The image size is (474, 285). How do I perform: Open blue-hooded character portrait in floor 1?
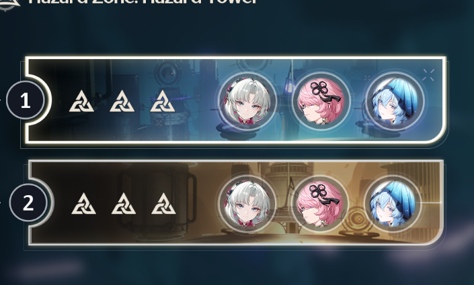[x=395, y=101]
